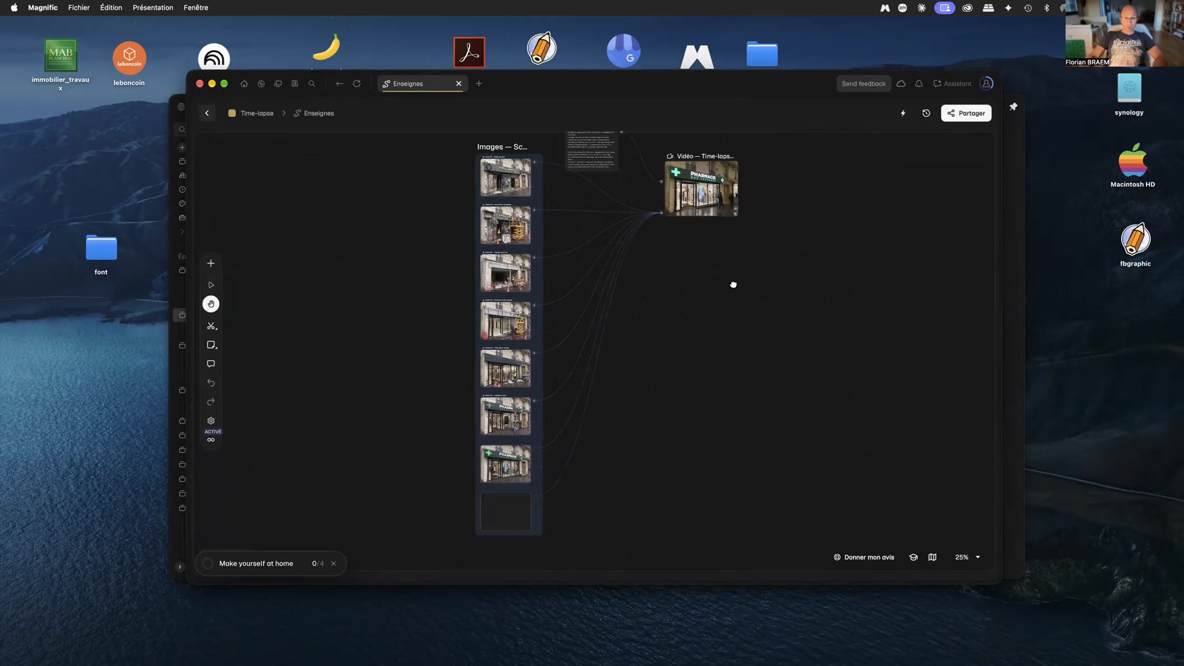This screenshot has height=666, width=1184.
Task: Select the hand pan tool
Action: click(x=211, y=304)
